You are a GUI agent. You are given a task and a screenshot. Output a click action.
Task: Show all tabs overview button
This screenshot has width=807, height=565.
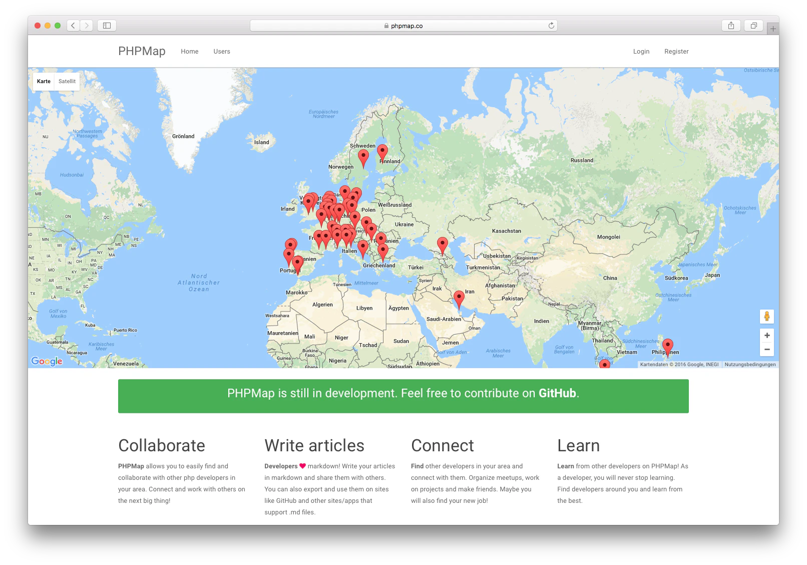tap(753, 26)
